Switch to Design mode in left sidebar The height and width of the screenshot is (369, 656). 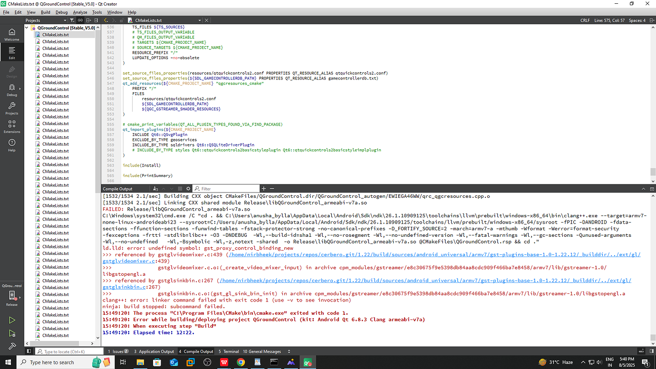(11, 71)
